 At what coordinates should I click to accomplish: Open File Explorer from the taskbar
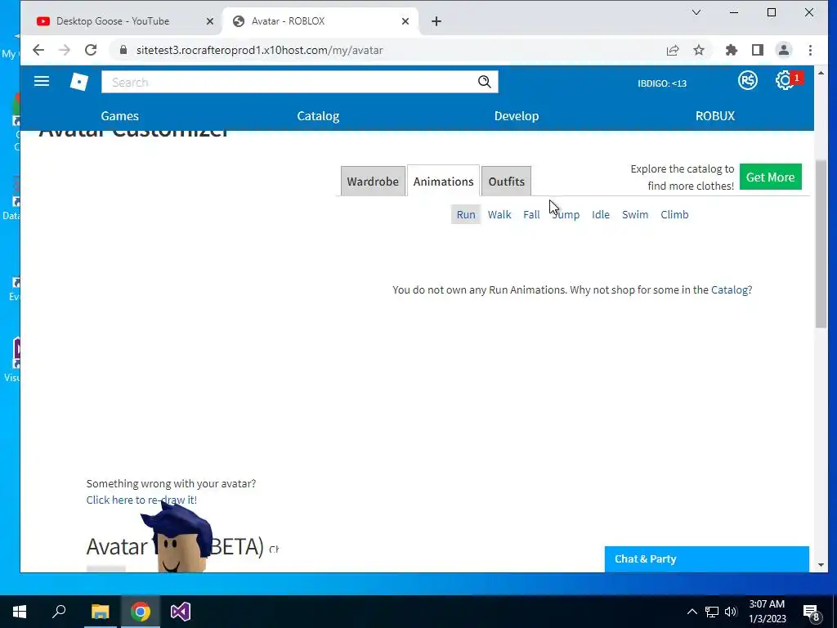click(x=100, y=612)
